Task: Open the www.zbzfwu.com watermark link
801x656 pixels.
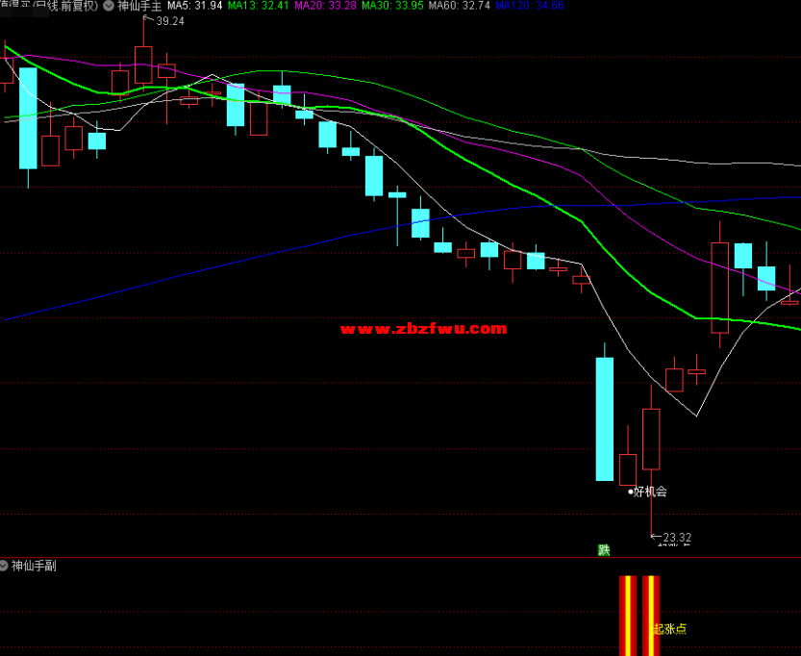Action: click(423, 329)
